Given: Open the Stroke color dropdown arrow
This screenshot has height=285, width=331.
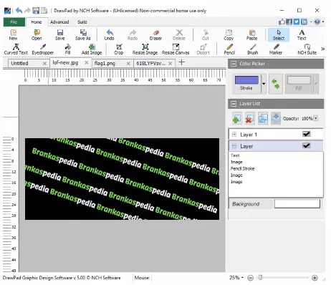Looking at the screenshot, I should tap(264, 84).
